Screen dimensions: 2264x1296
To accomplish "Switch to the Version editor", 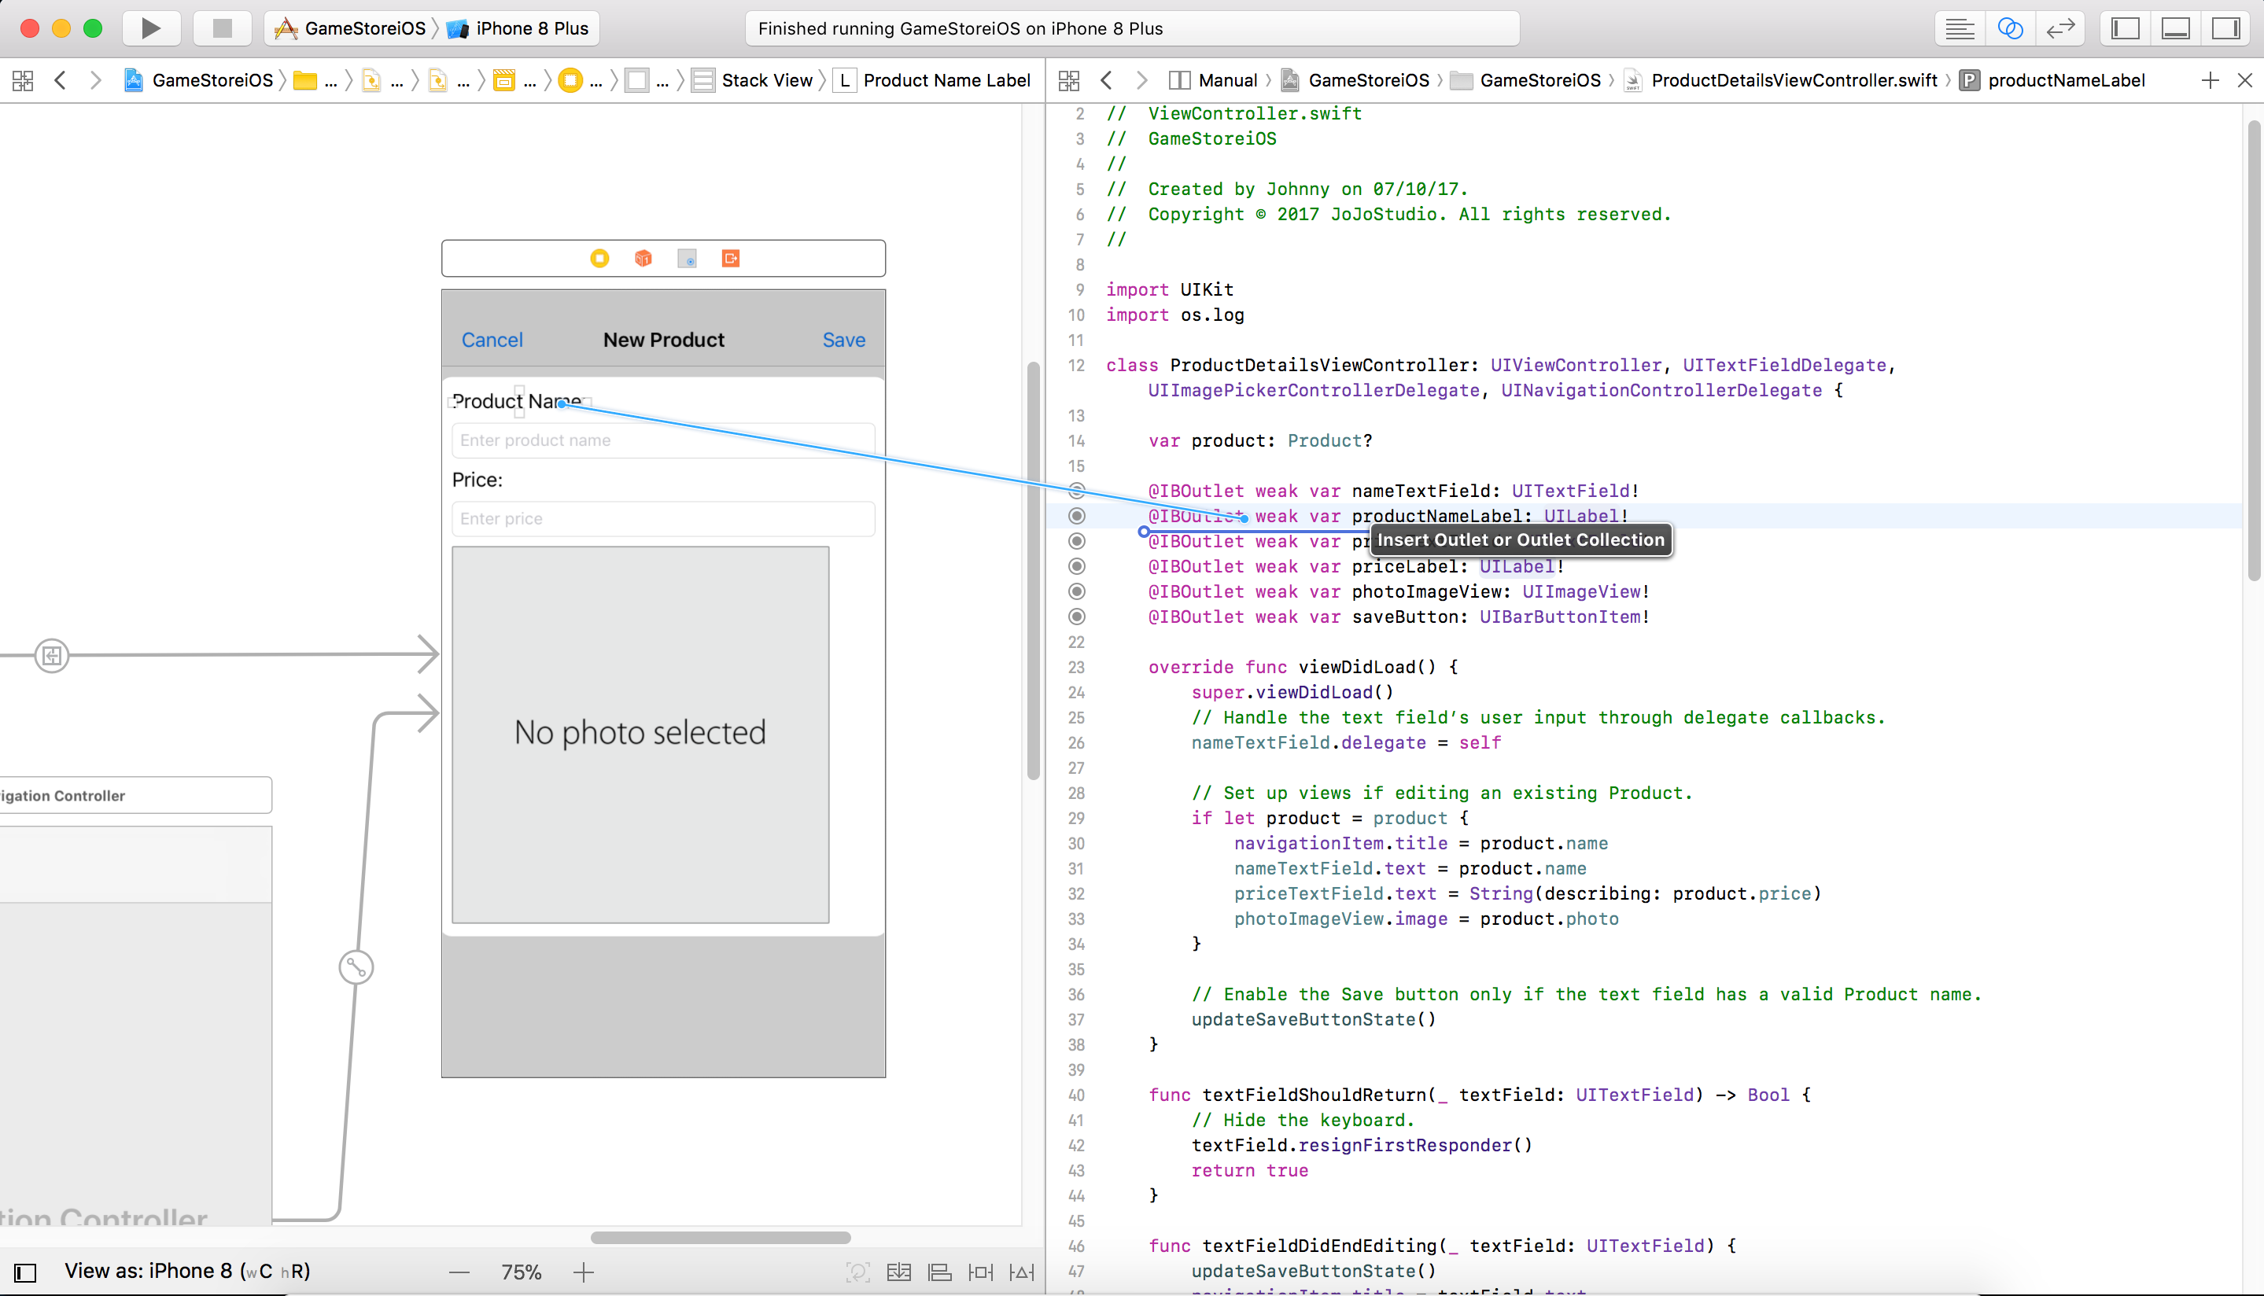I will 2060,28.
